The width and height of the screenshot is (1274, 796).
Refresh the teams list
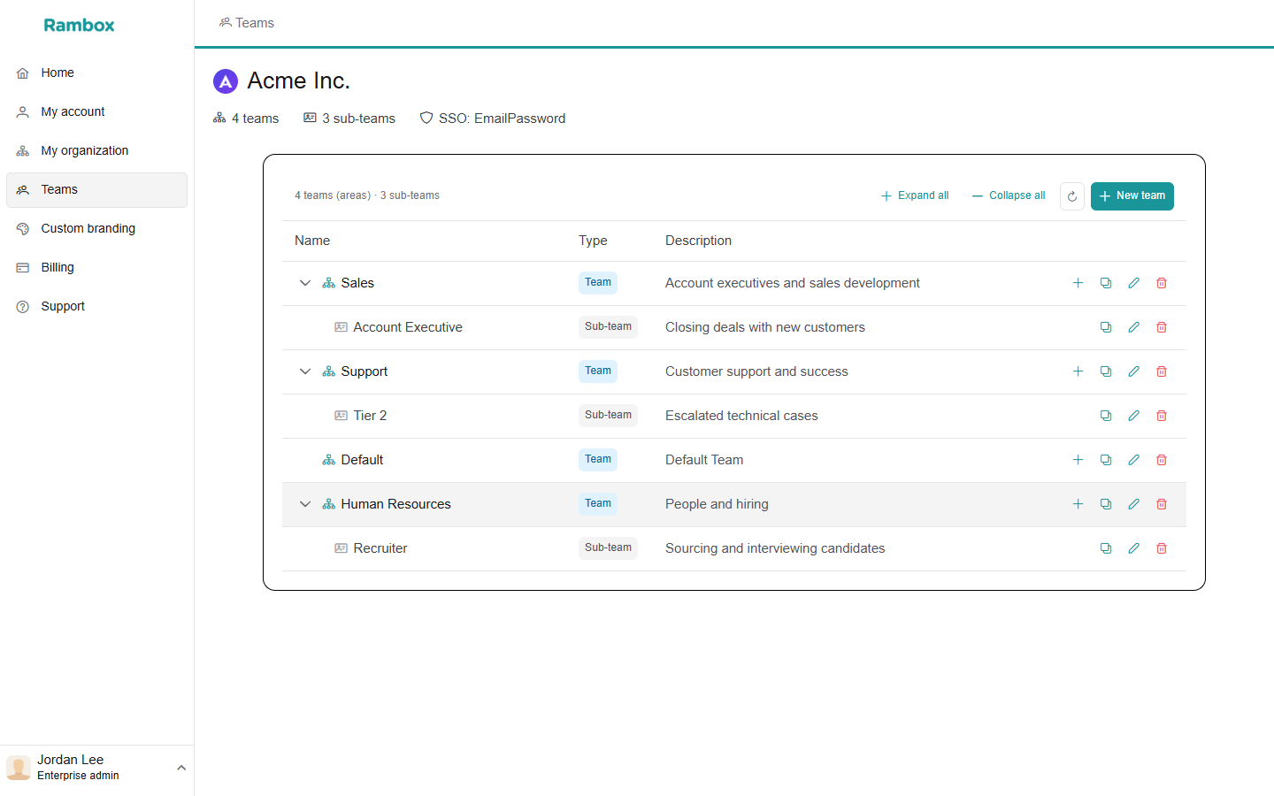point(1072,196)
